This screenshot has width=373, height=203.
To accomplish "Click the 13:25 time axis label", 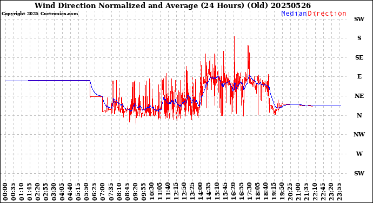I will pos(192,192).
